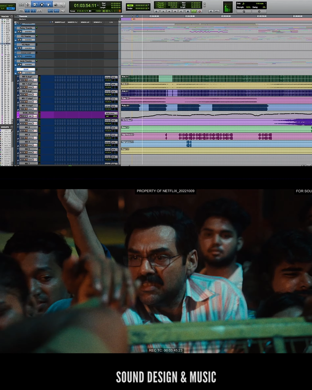Select the Grabber hand tool

[49, 5]
